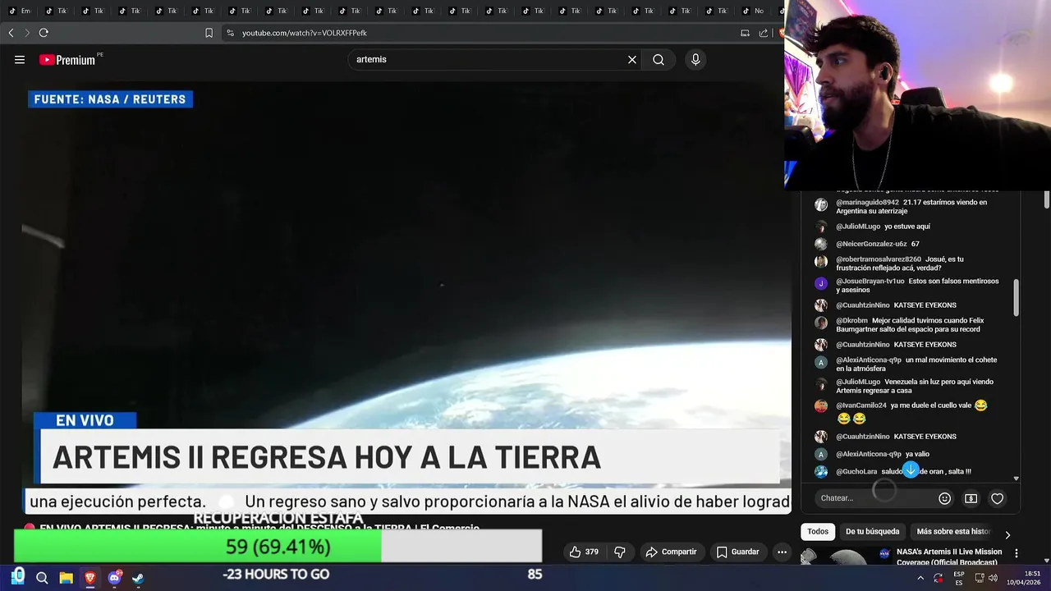Like the video with thumbs up
Screen dimensions: 1051x591
tap(584, 552)
